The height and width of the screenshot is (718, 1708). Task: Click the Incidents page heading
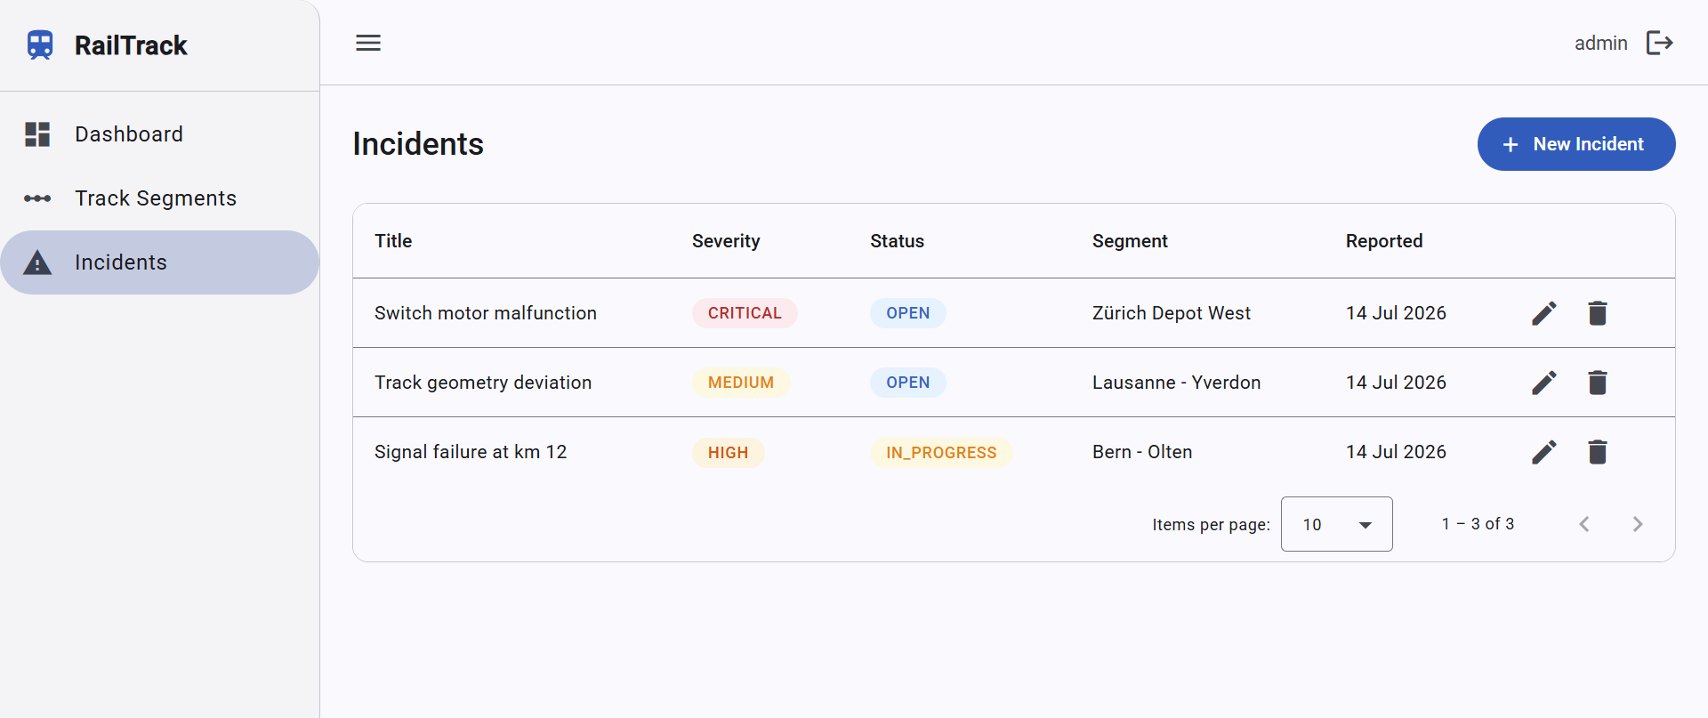(x=418, y=144)
